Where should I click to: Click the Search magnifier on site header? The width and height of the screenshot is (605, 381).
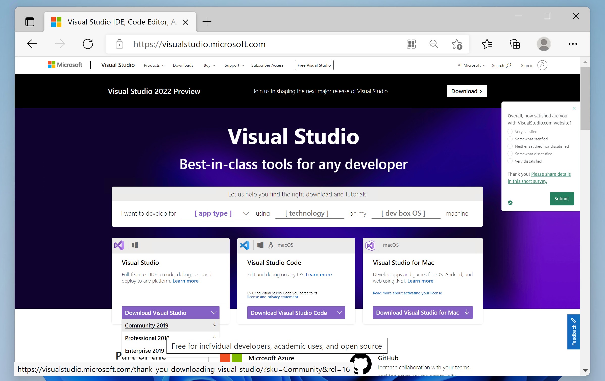tap(509, 65)
